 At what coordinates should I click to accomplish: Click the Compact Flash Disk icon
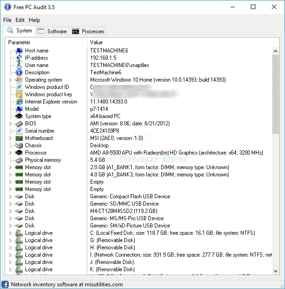19,196
